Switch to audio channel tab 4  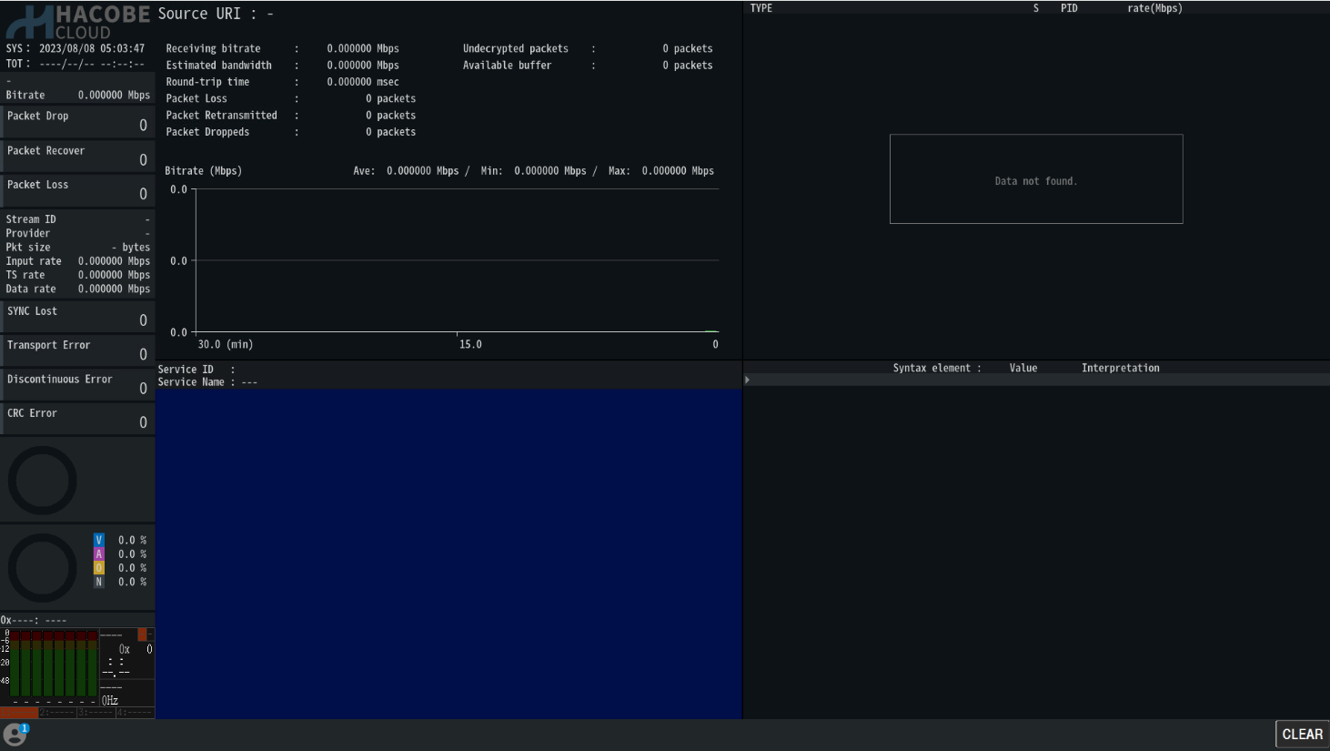(135, 713)
